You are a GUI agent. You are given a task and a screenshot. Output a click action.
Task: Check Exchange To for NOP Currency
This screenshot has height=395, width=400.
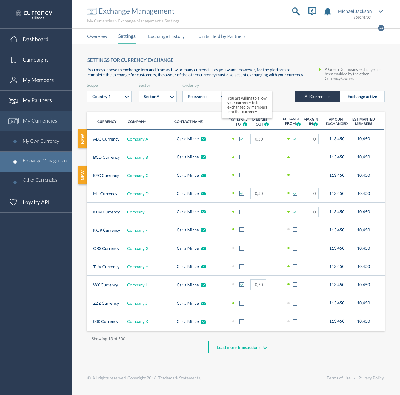242,230
